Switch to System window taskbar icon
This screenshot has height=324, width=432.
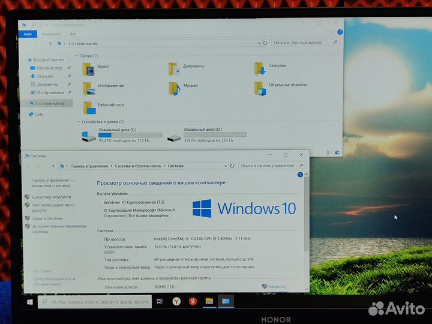226,301
